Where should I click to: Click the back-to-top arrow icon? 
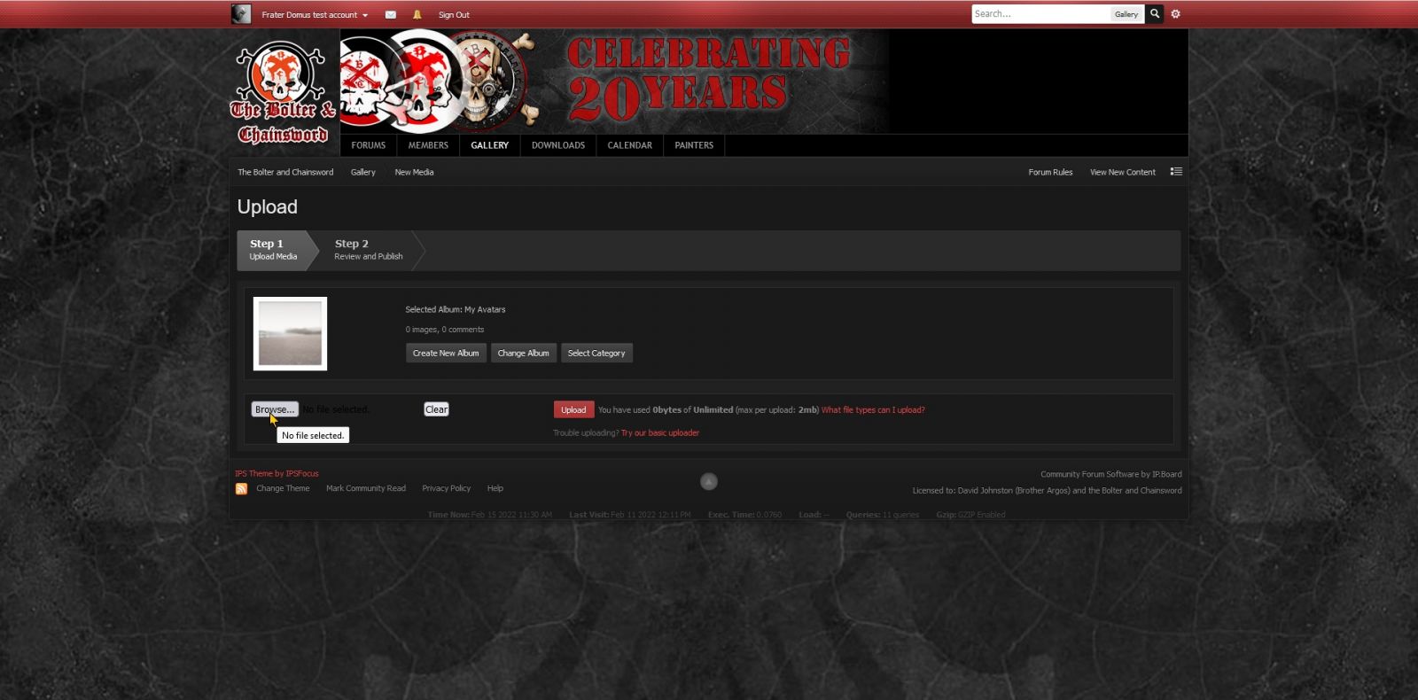[x=708, y=481]
